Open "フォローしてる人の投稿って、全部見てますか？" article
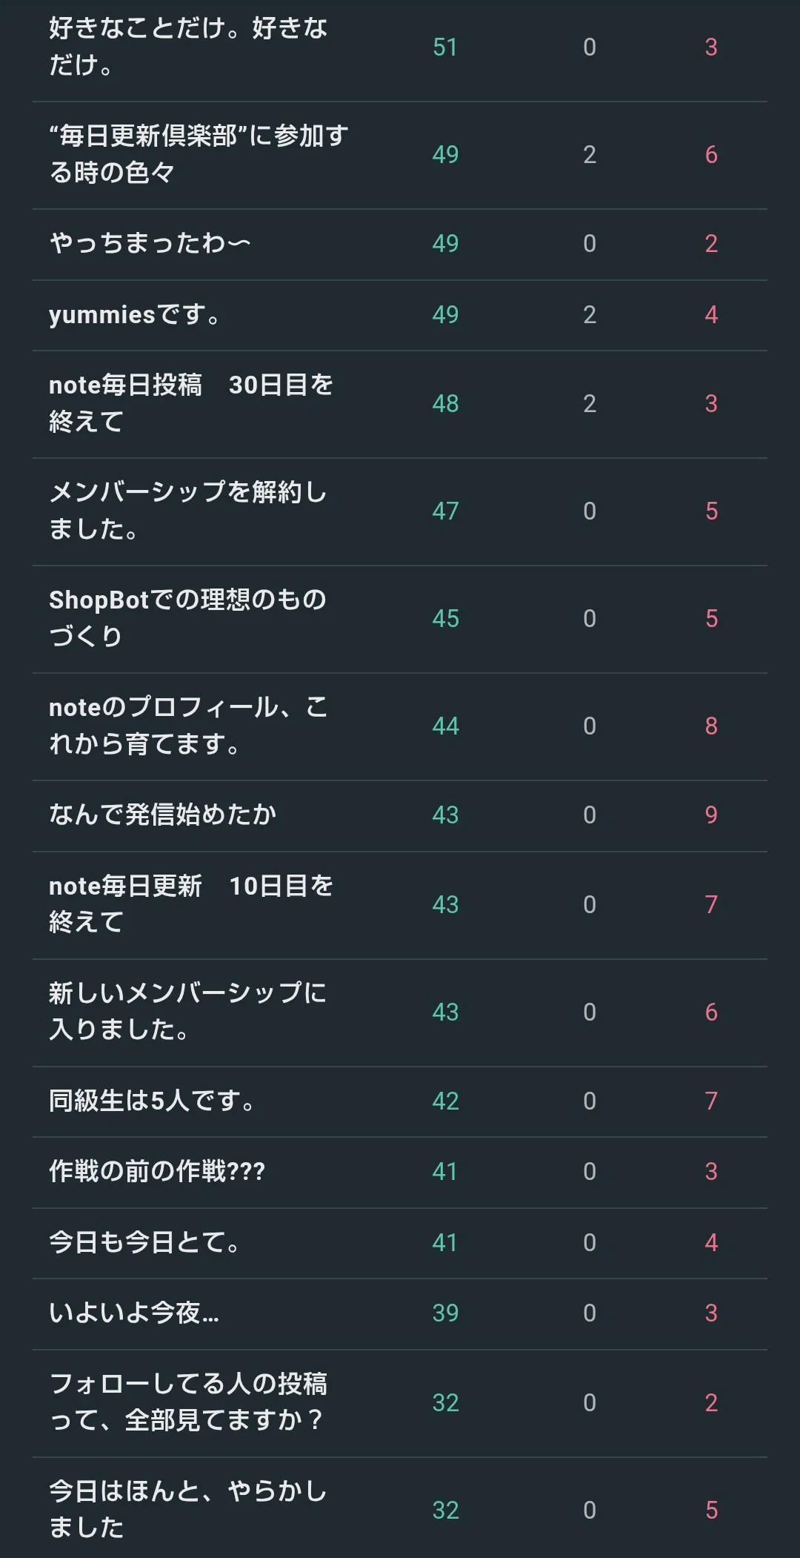The image size is (800, 1558). point(188,1402)
